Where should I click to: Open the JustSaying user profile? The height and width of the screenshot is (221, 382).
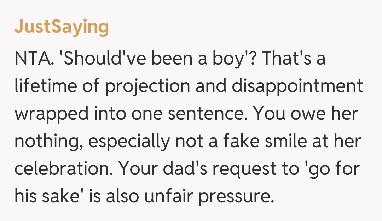[x=62, y=27]
